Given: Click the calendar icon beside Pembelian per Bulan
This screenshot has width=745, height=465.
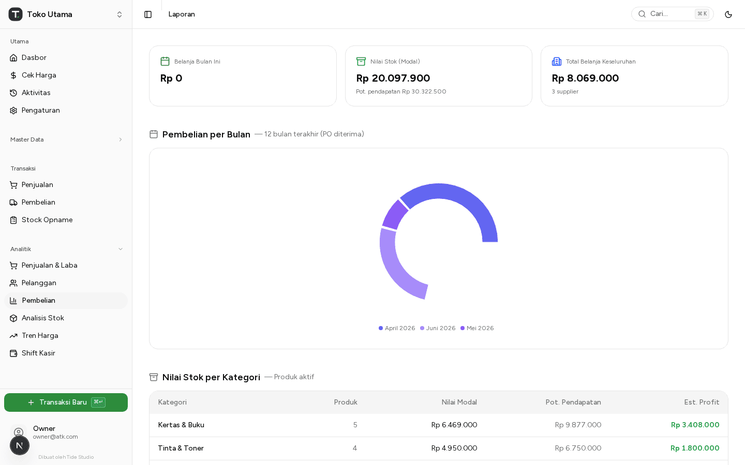Looking at the screenshot, I should coord(154,134).
